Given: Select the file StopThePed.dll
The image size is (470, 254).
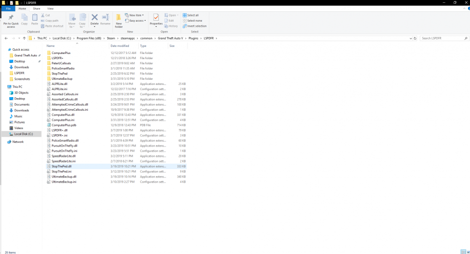Looking at the screenshot, I should (116, 166).
